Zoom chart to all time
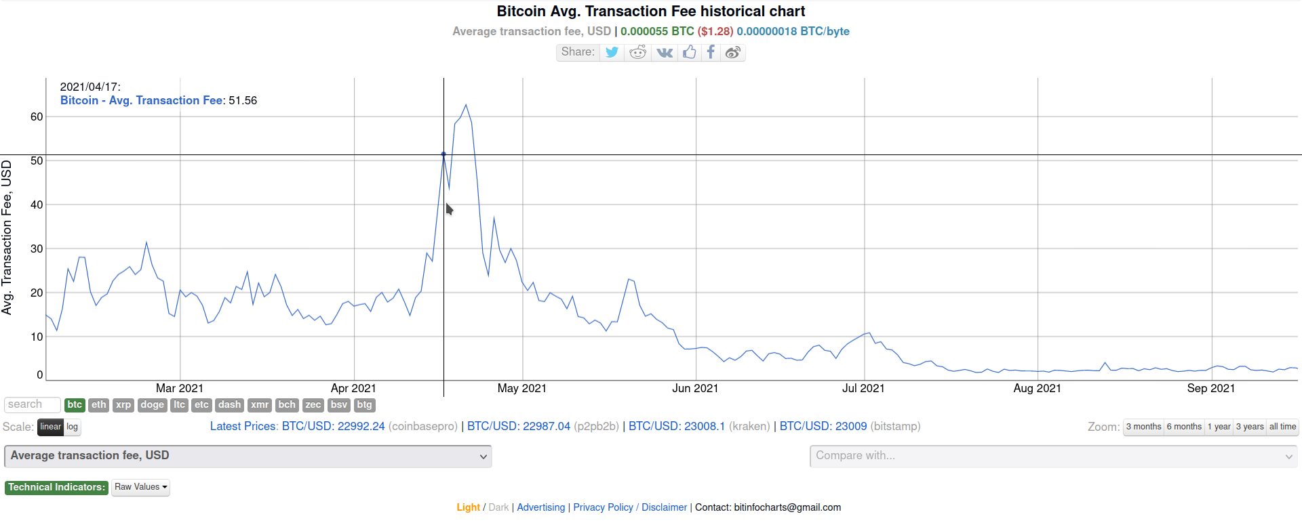This screenshot has width=1302, height=529. [x=1282, y=427]
